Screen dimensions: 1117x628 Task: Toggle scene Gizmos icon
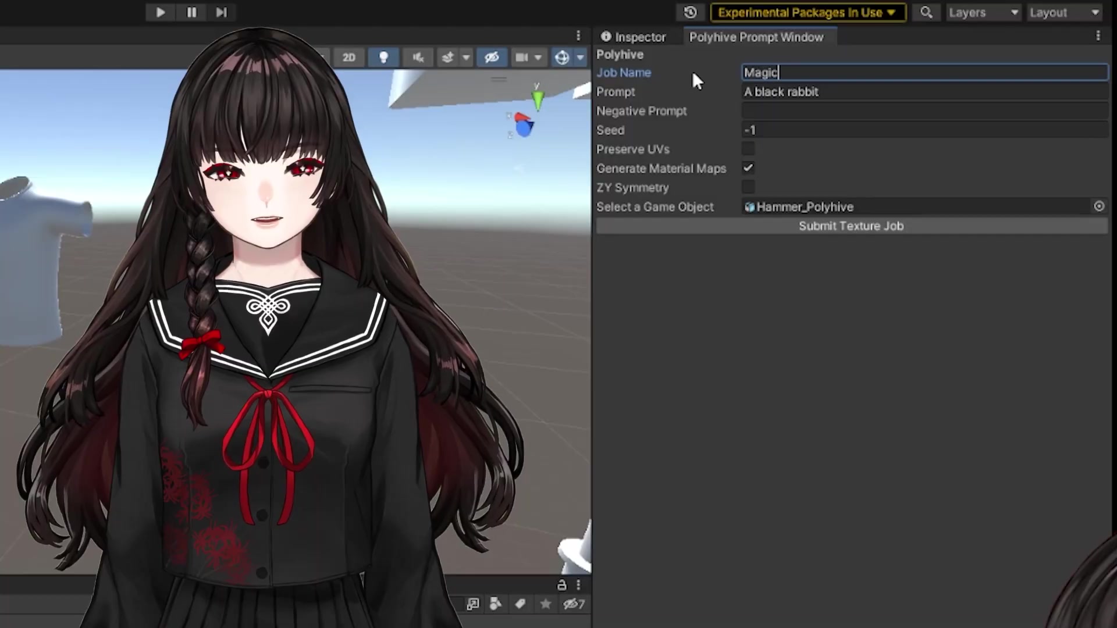tap(562, 58)
